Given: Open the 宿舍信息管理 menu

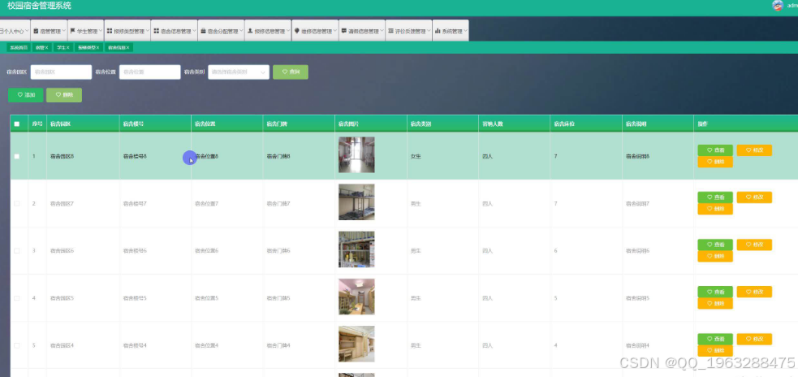Looking at the screenshot, I should point(174,31).
